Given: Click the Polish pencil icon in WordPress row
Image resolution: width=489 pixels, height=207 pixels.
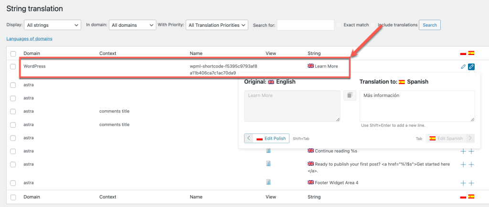Looking at the screenshot, I should [x=463, y=66].
